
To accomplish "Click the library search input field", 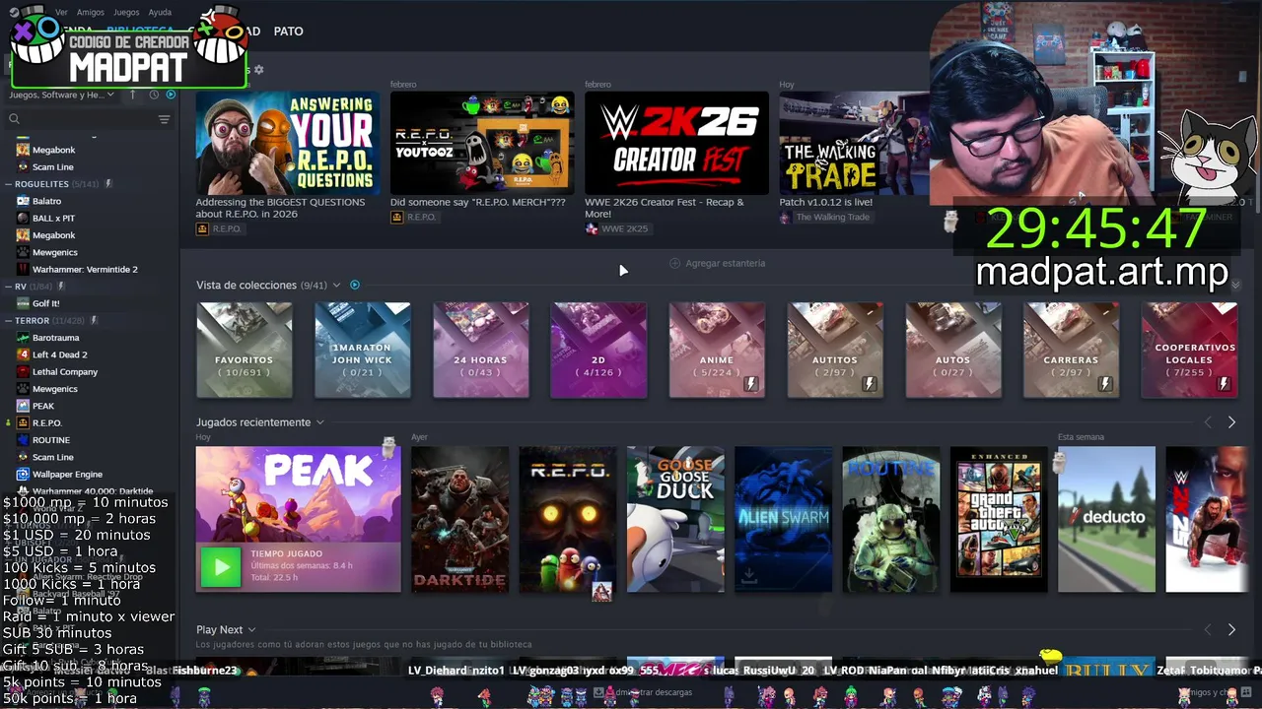I will [89, 119].
